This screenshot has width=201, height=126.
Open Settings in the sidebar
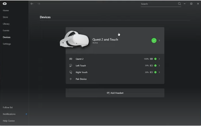(x=7, y=44)
